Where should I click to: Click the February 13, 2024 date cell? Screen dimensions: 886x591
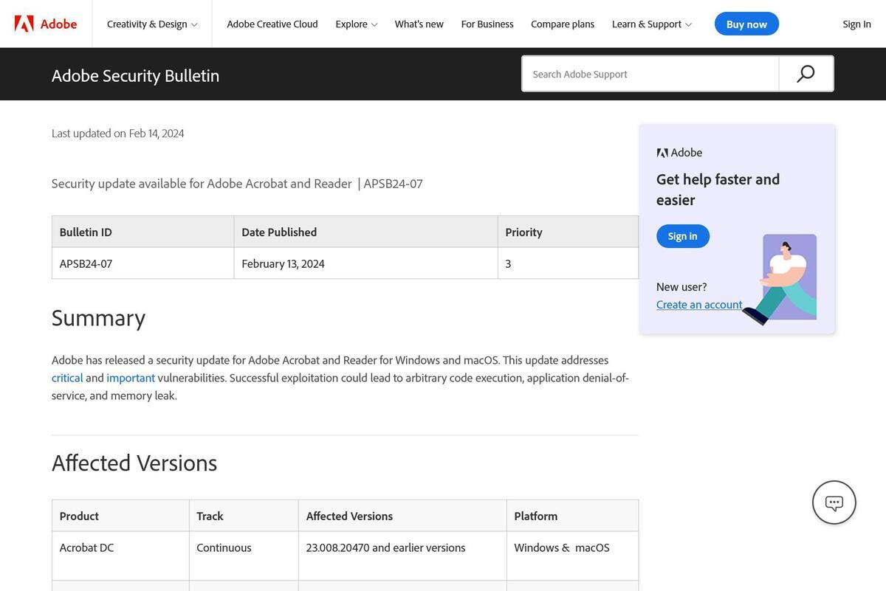(x=365, y=263)
